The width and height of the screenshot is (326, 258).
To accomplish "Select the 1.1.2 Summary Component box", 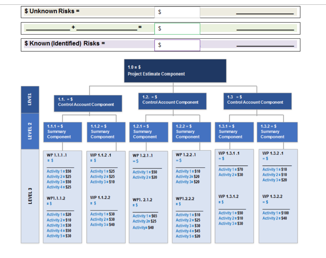I will pos(106,132).
